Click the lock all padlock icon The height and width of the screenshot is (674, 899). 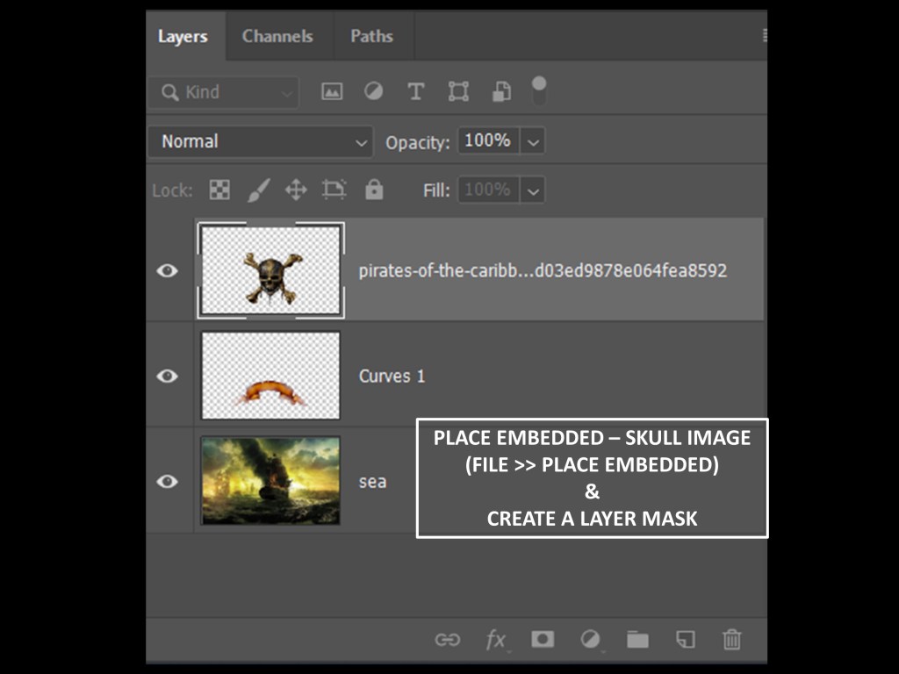tap(374, 190)
